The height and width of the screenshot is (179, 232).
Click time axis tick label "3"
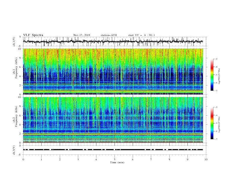78,159
